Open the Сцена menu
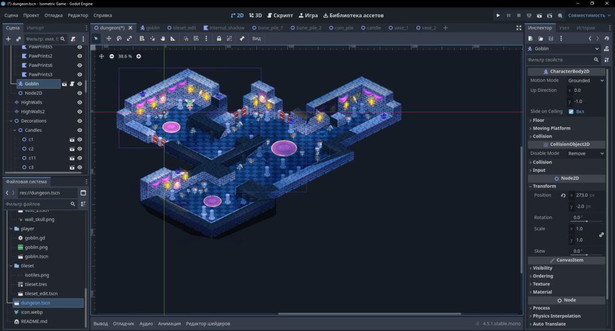The width and height of the screenshot is (615, 331). click(x=11, y=15)
